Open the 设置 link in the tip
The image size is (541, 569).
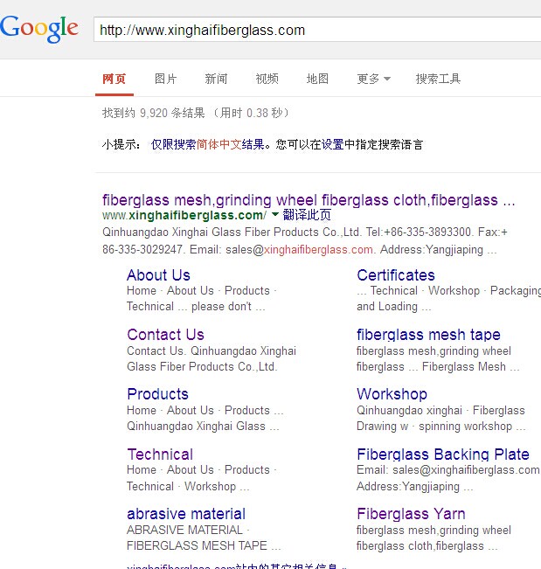tap(332, 144)
